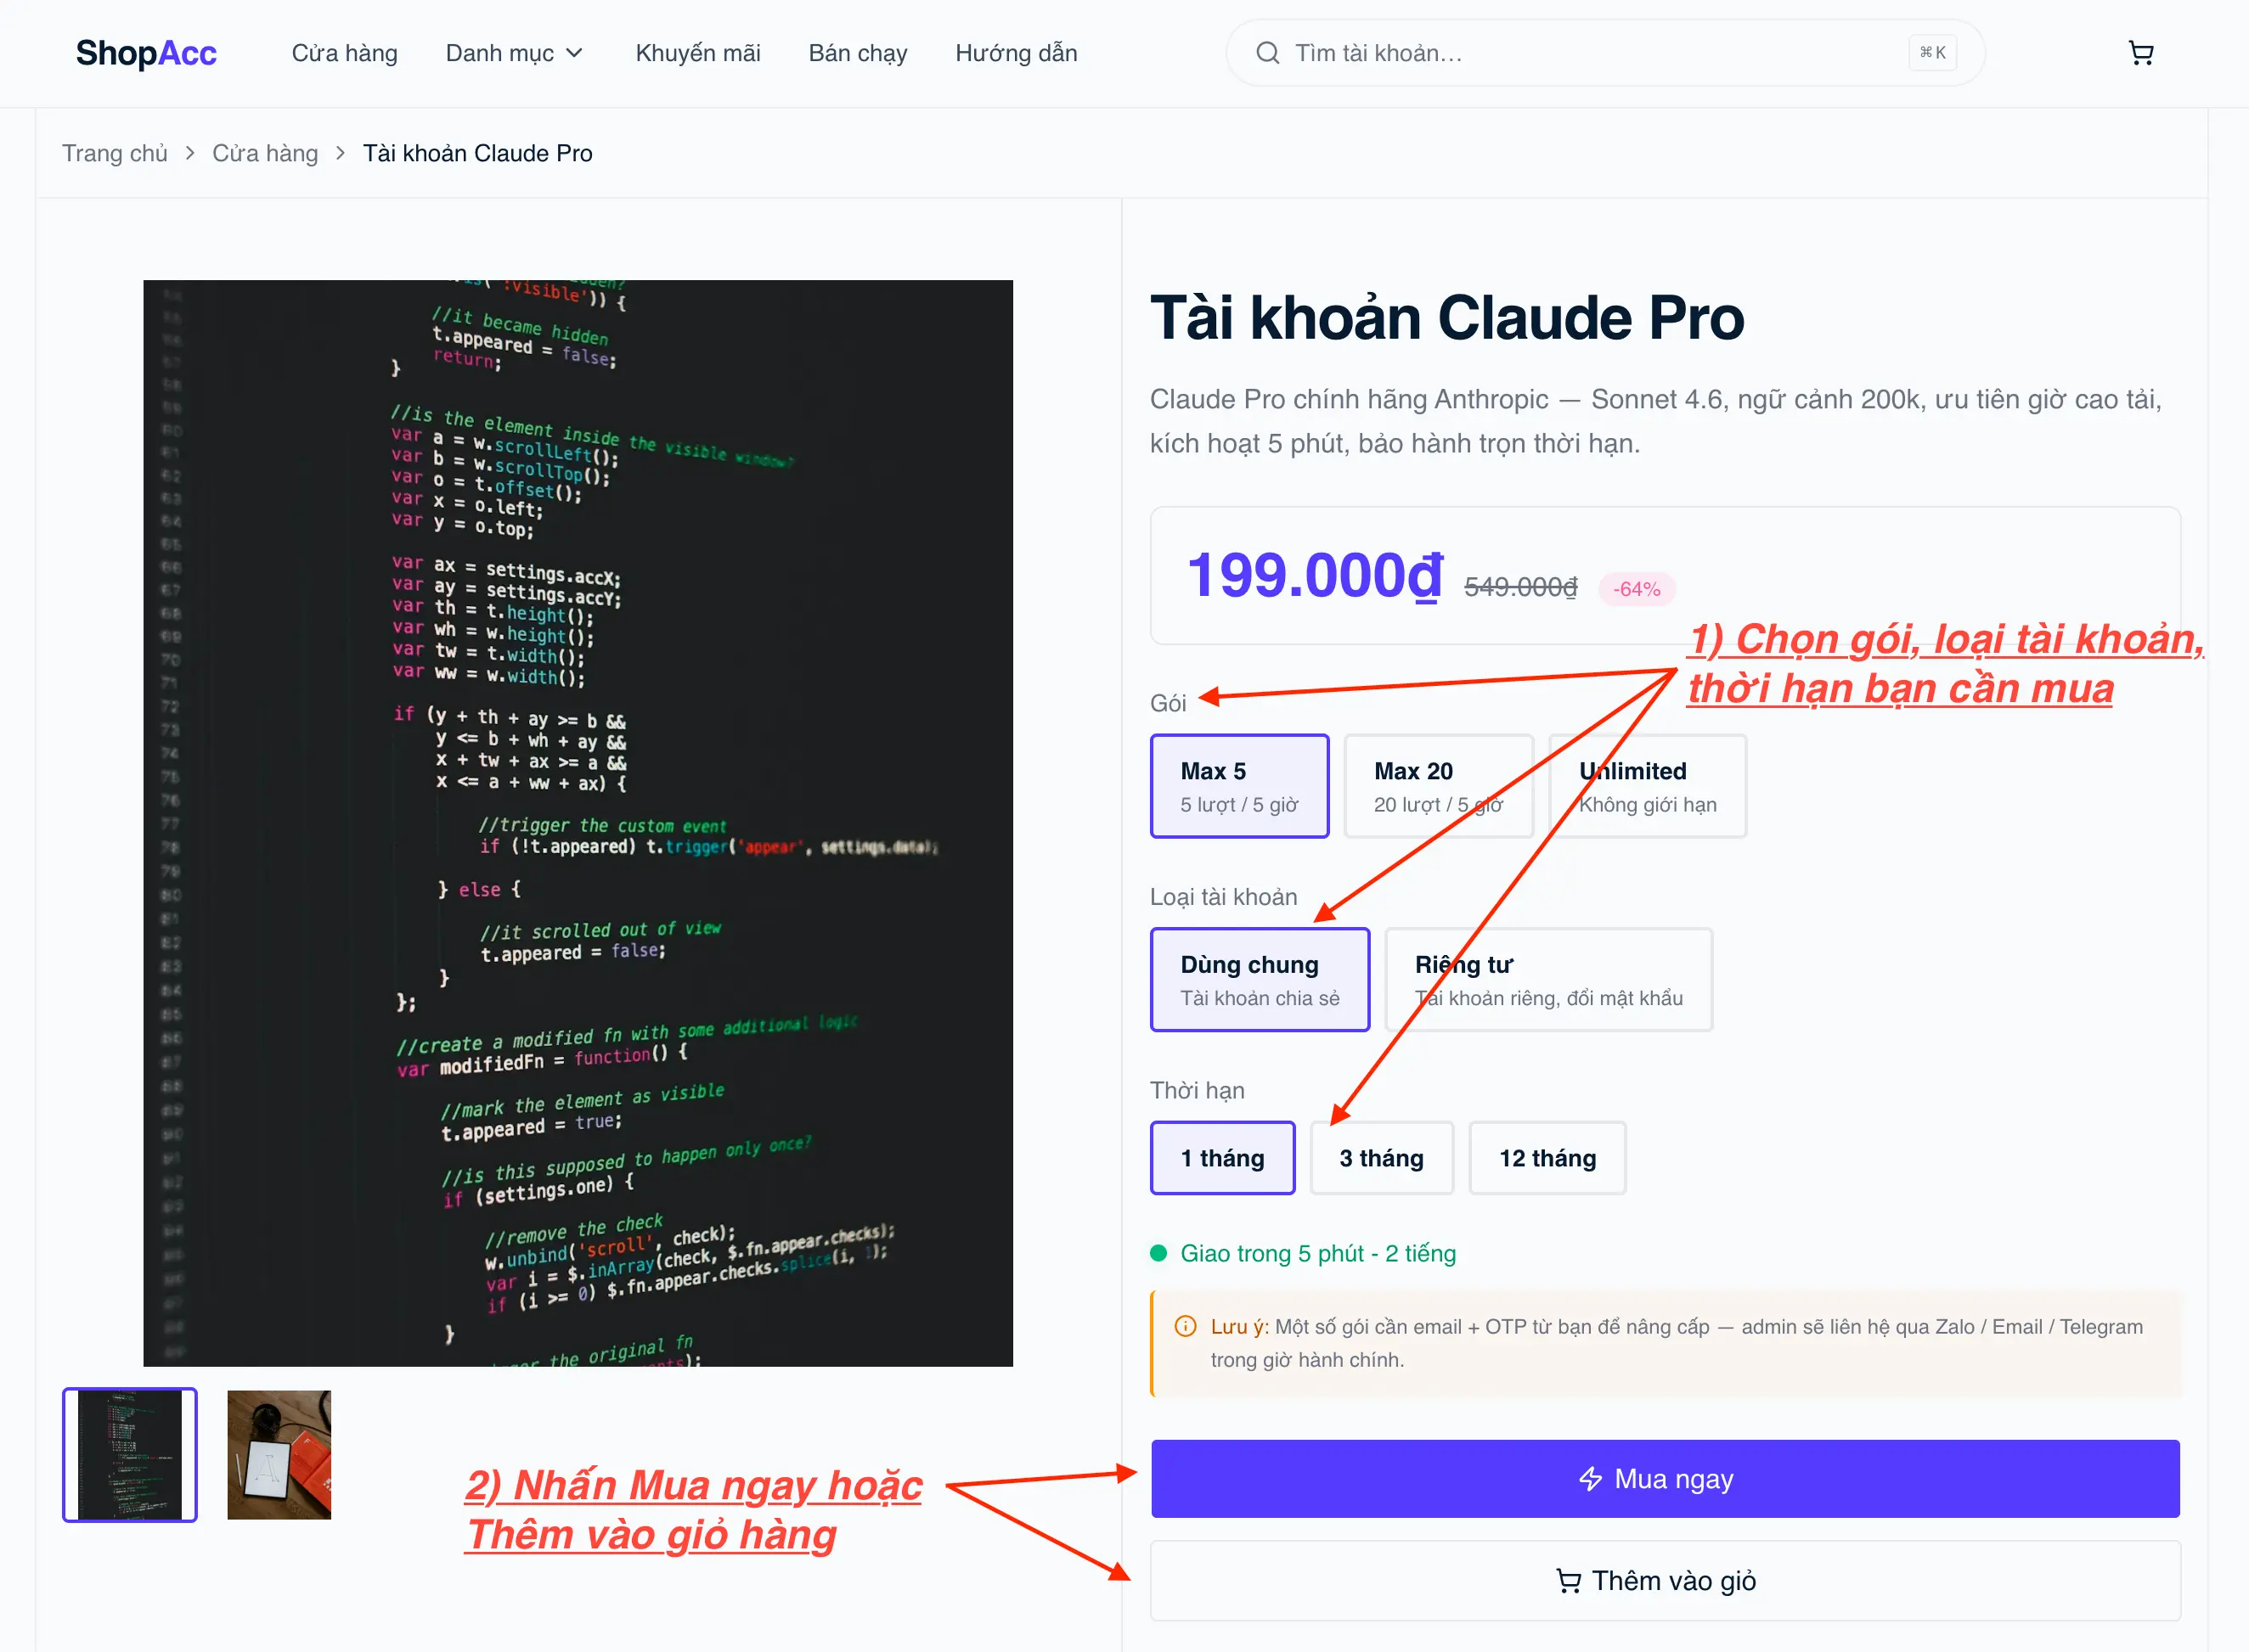Viewport: 2249px width, 1652px height.
Task: Click the Giao trong 5 phút delivery text
Action: [1317, 1254]
